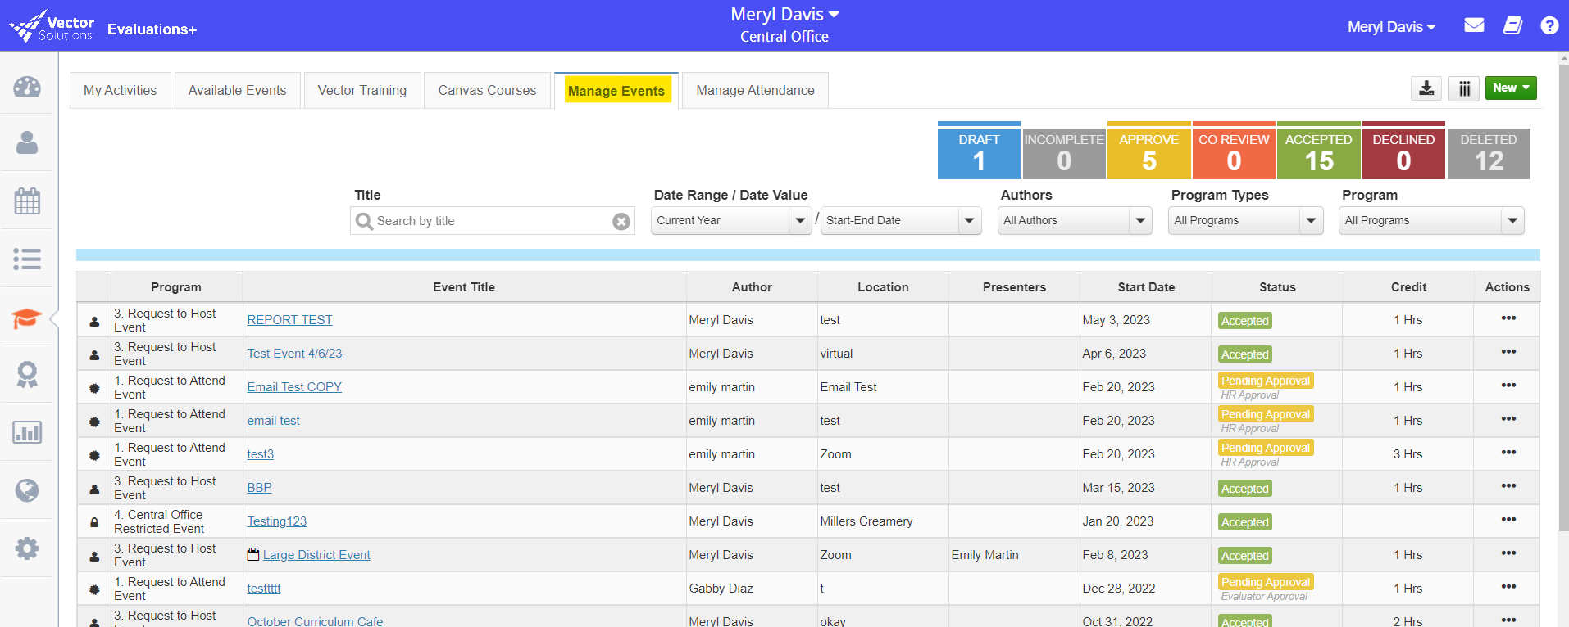1569x627 pixels.
Task: Open the dashboard gauge icon in sidebar
Action: (x=27, y=86)
